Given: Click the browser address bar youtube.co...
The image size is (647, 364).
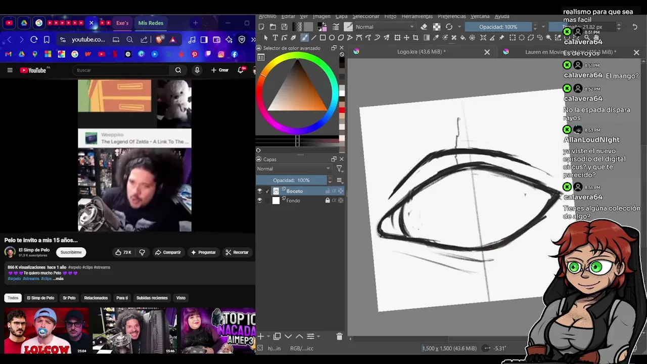Looking at the screenshot, I should (88, 39).
